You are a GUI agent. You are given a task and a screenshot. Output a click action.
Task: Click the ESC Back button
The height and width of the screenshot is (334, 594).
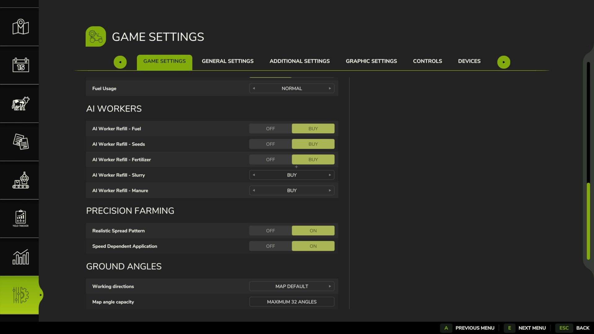(x=573, y=328)
